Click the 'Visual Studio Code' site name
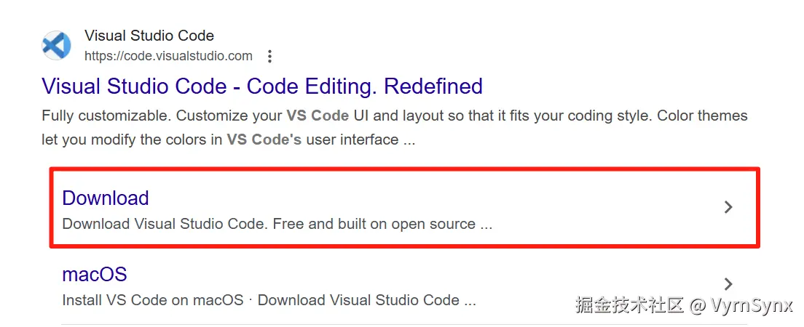Image resolution: width=804 pixels, height=327 pixels. (x=149, y=36)
